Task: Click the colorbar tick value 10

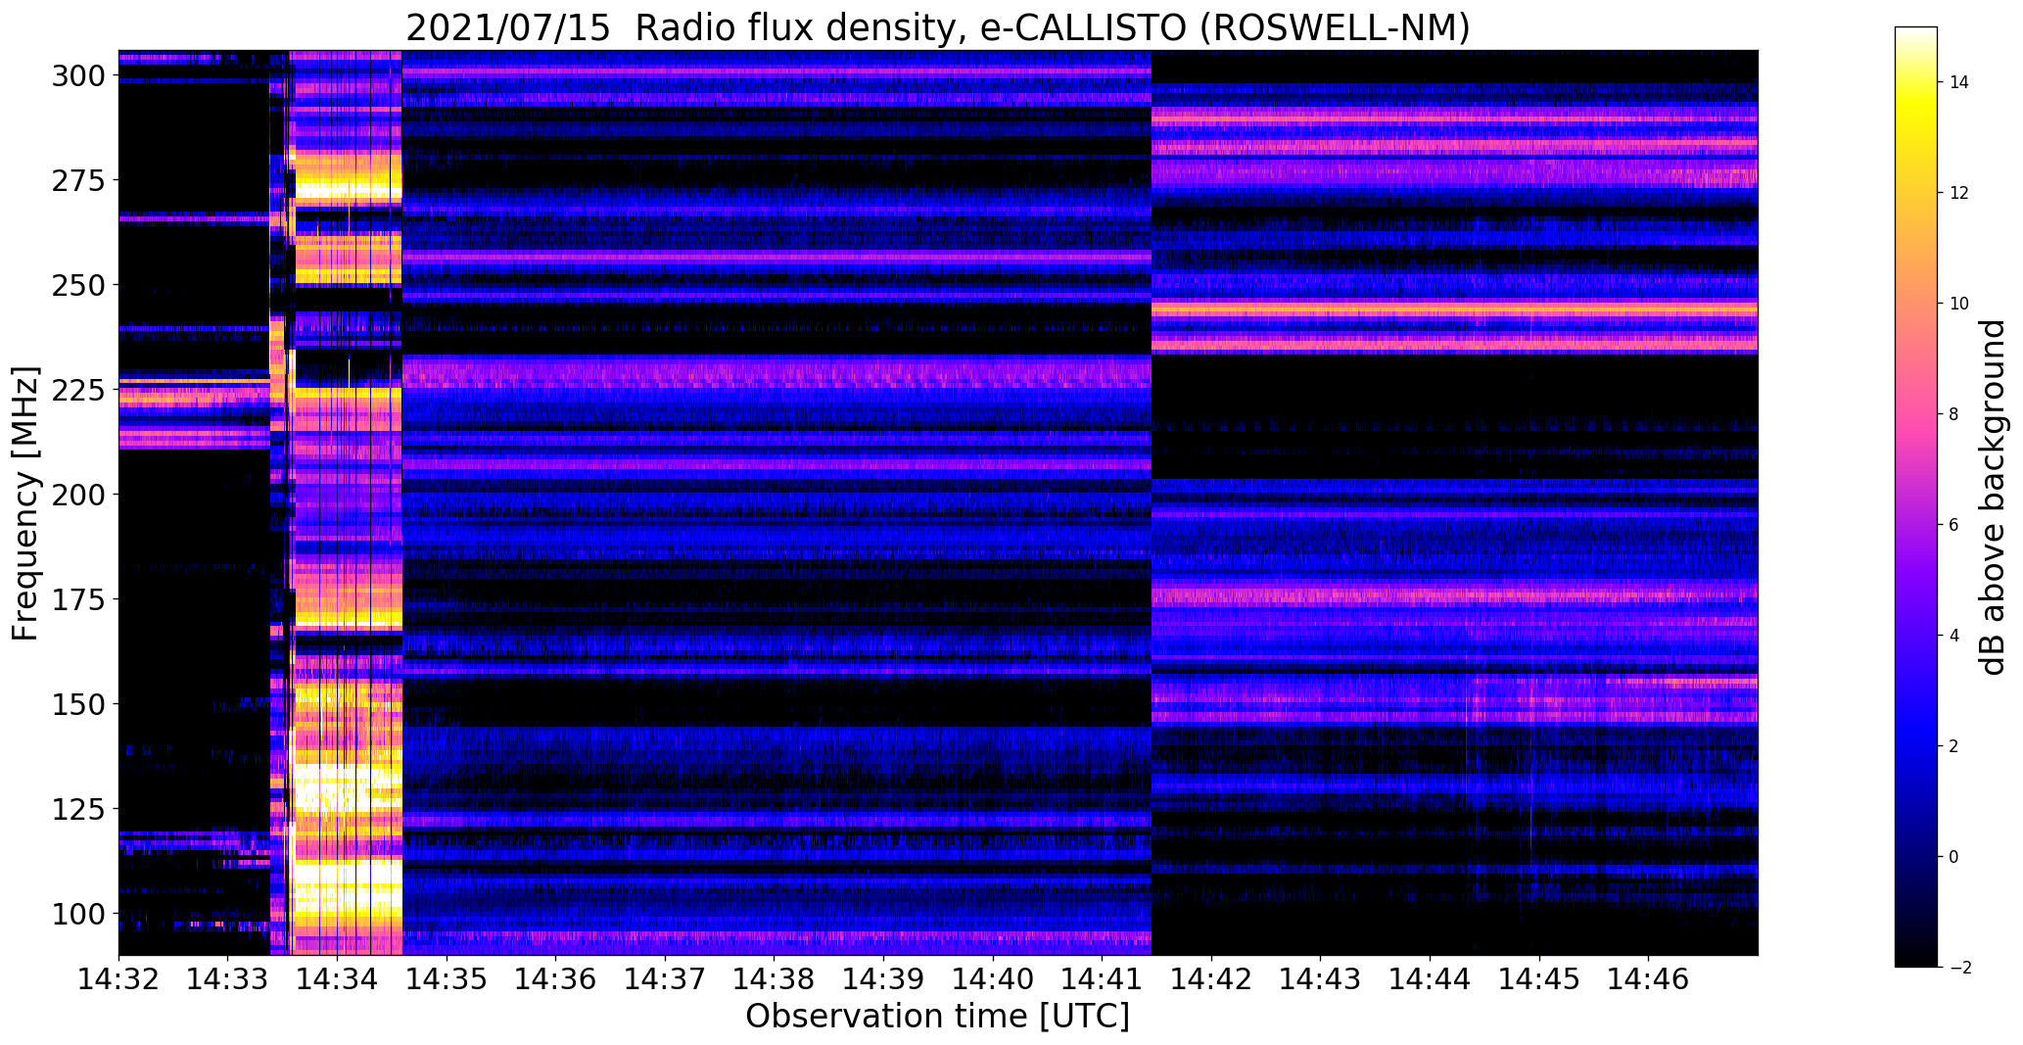Action: click(1959, 304)
